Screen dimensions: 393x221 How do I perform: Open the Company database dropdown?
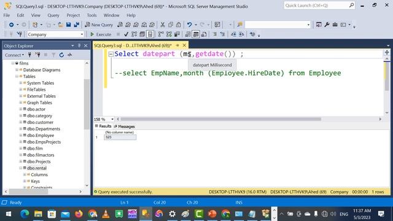click(x=82, y=34)
